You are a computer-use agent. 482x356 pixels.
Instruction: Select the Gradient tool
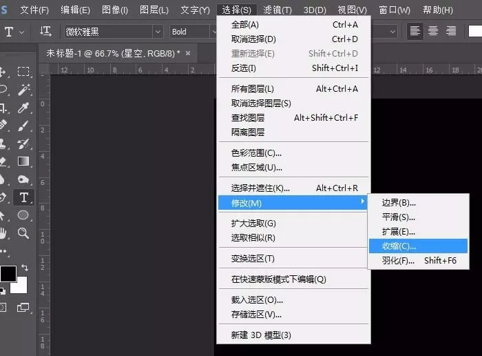pos(23,161)
